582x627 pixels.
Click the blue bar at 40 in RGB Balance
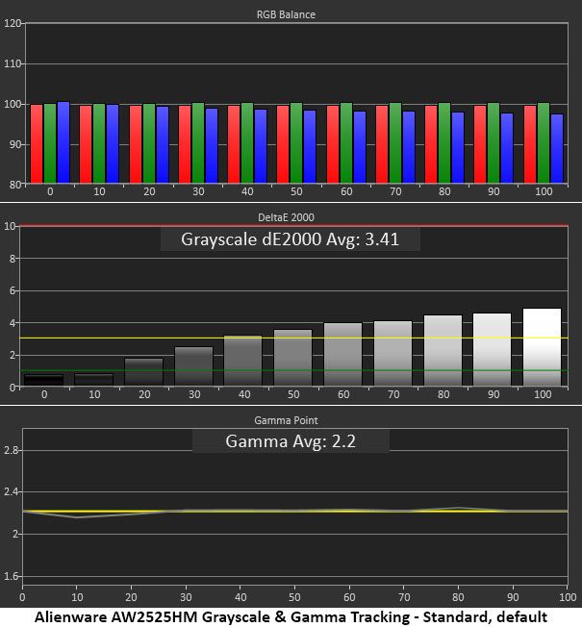coord(261,146)
